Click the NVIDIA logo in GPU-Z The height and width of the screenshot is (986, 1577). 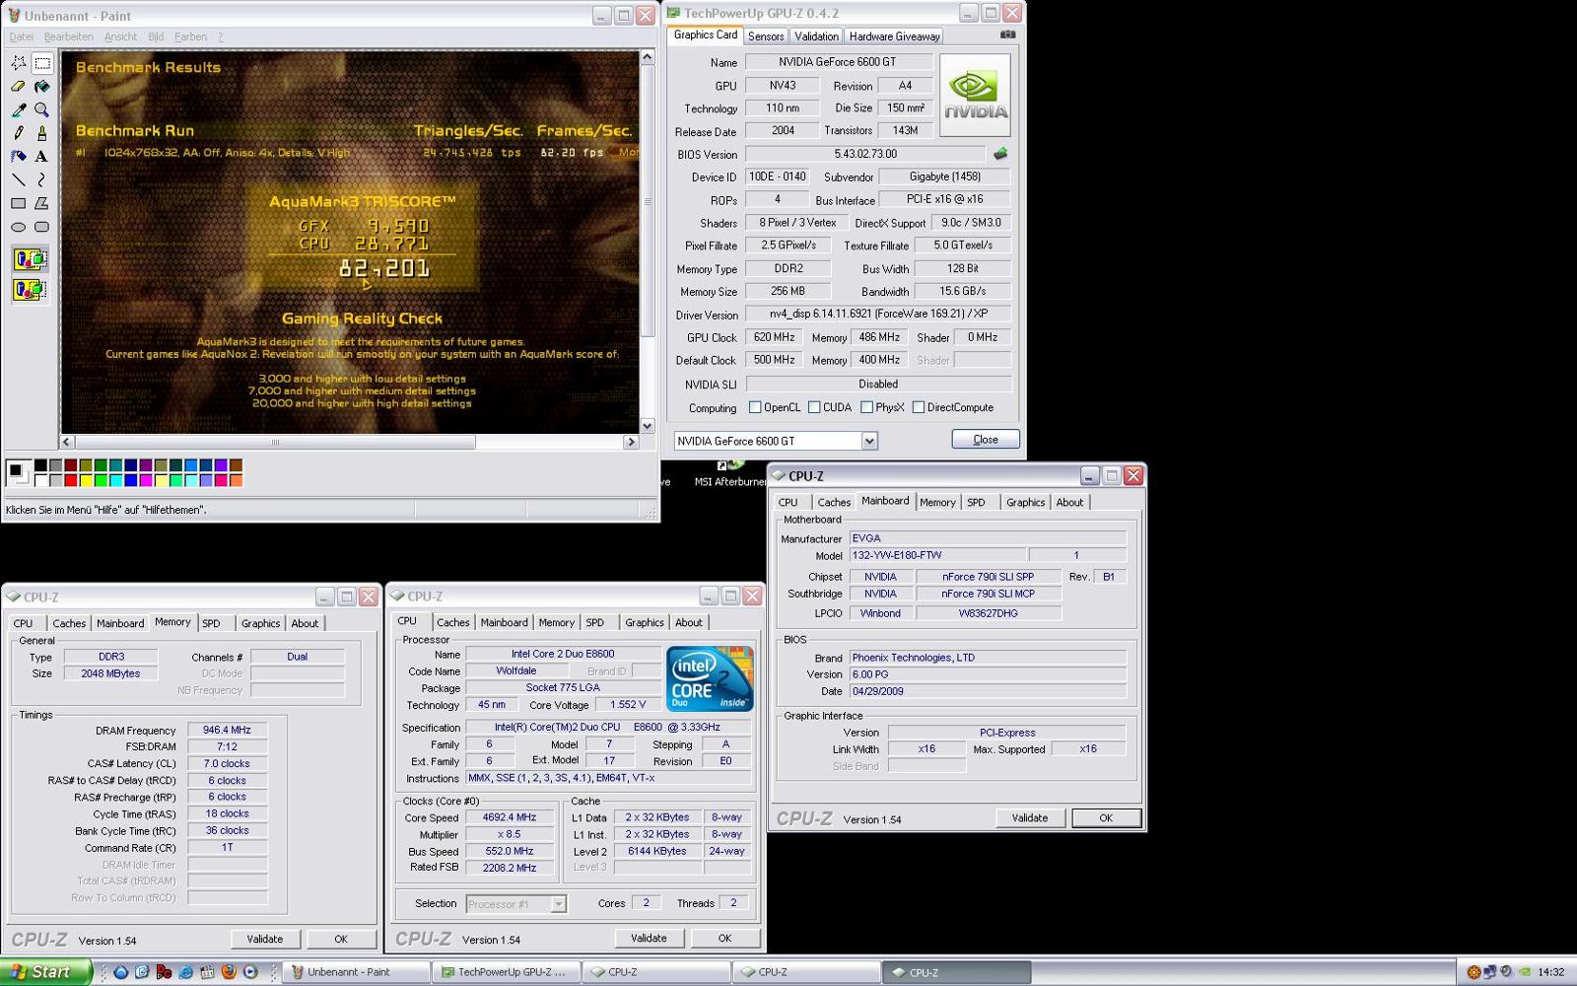tap(975, 95)
